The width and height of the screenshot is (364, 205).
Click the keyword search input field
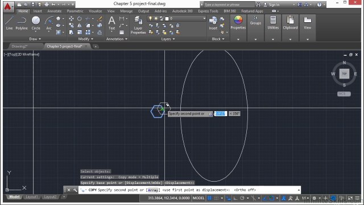pyautogui.click(x=229, y=5)
